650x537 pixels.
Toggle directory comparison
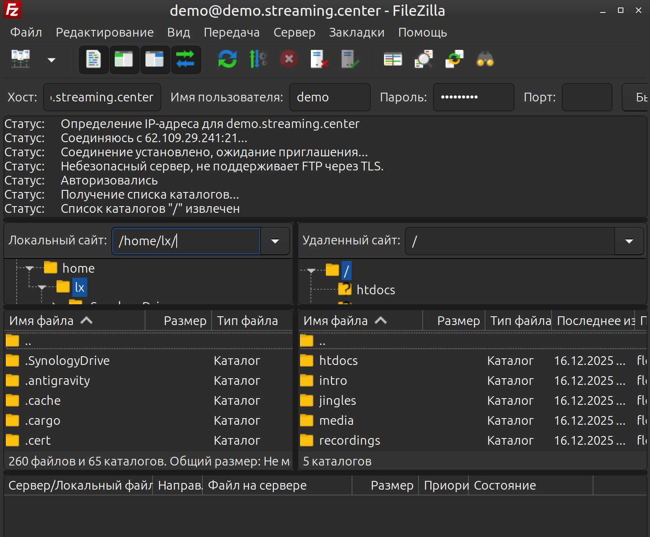(x=423, y=59)
